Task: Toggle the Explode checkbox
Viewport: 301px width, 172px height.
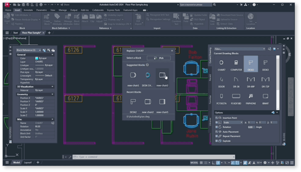Action: 217,141
